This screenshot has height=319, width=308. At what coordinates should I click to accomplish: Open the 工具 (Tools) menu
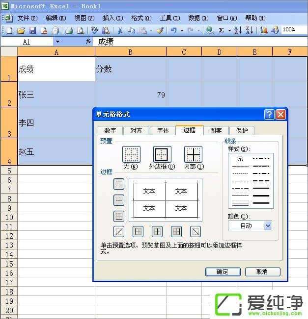coord(169,18)
